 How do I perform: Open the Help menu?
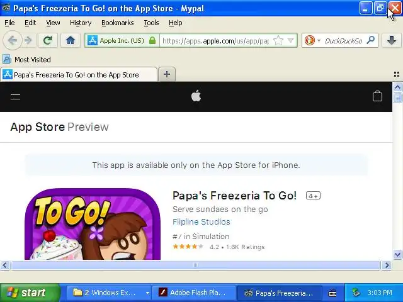(176, 23)
